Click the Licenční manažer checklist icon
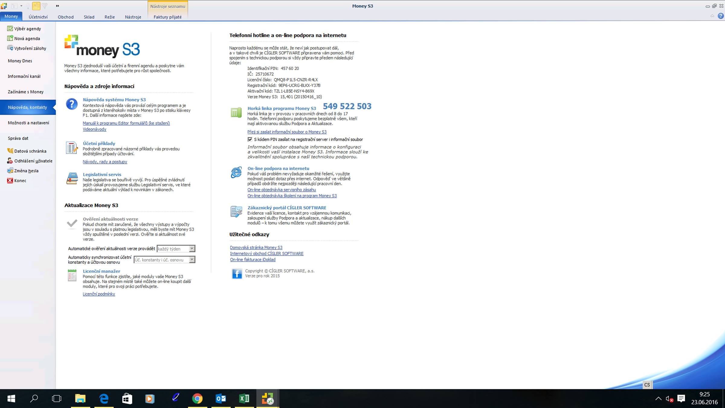This screenshot has height=408, width=725. pyautogui.click(x=72, y=275)
